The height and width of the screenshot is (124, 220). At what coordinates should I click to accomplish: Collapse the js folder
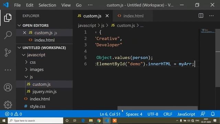(x=26, y=77)
